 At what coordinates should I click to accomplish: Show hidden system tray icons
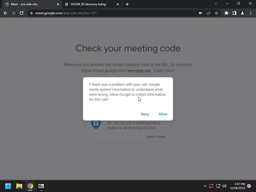[x=205, y=186]
